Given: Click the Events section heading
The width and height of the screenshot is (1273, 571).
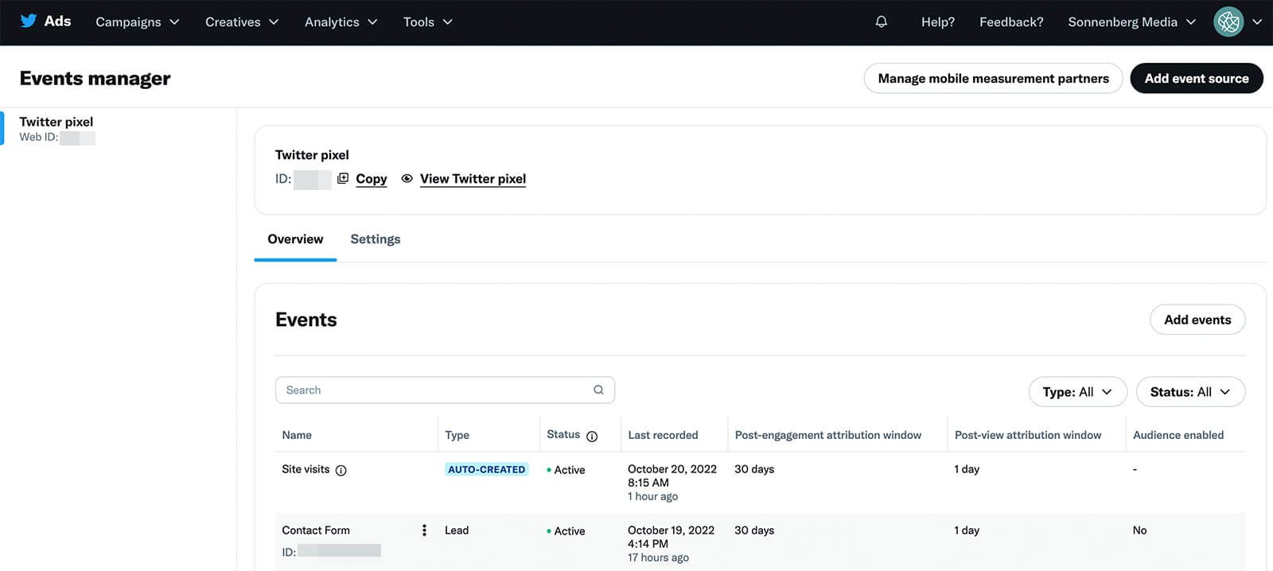Looking at the screenshot, I should 306,319.
